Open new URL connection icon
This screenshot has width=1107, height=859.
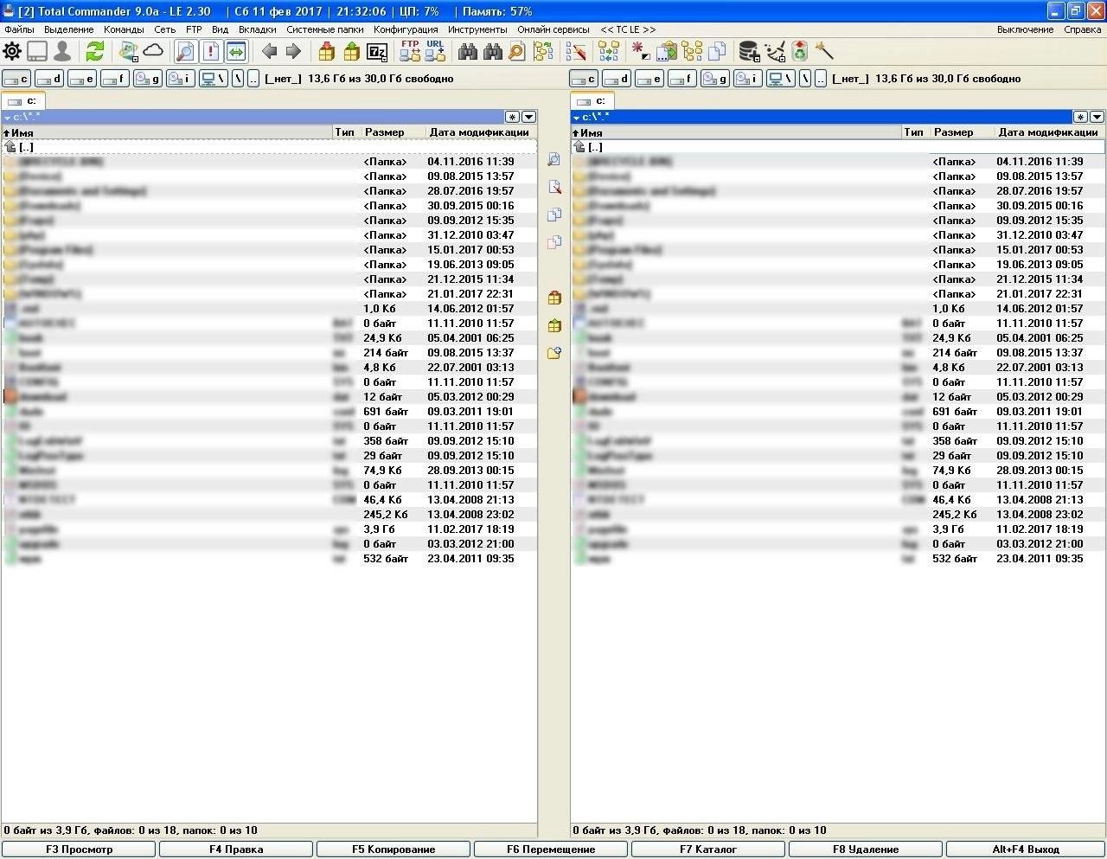pos(435,51)
